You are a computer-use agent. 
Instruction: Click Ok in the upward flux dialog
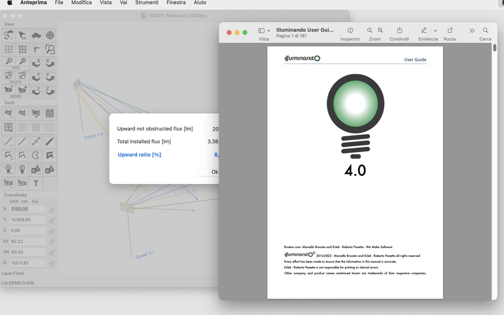[x=209, y=172]
